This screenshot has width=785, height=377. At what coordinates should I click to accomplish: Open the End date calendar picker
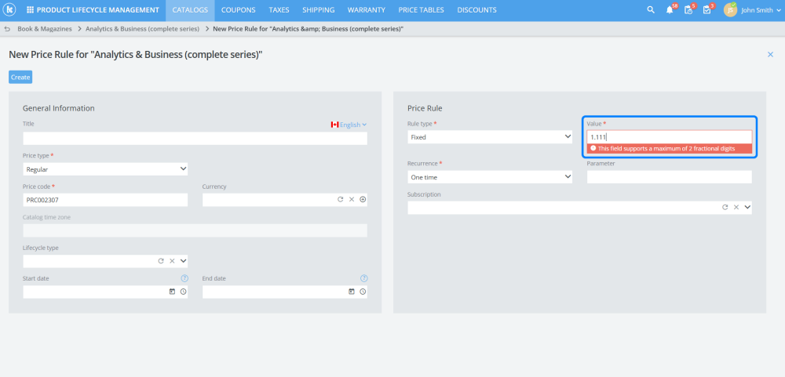352,292
